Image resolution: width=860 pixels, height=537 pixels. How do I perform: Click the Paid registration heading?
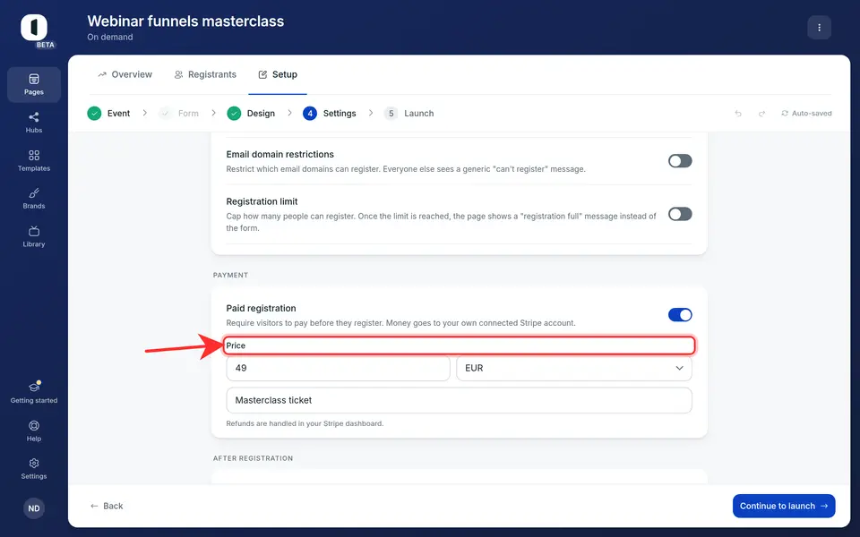261,309
